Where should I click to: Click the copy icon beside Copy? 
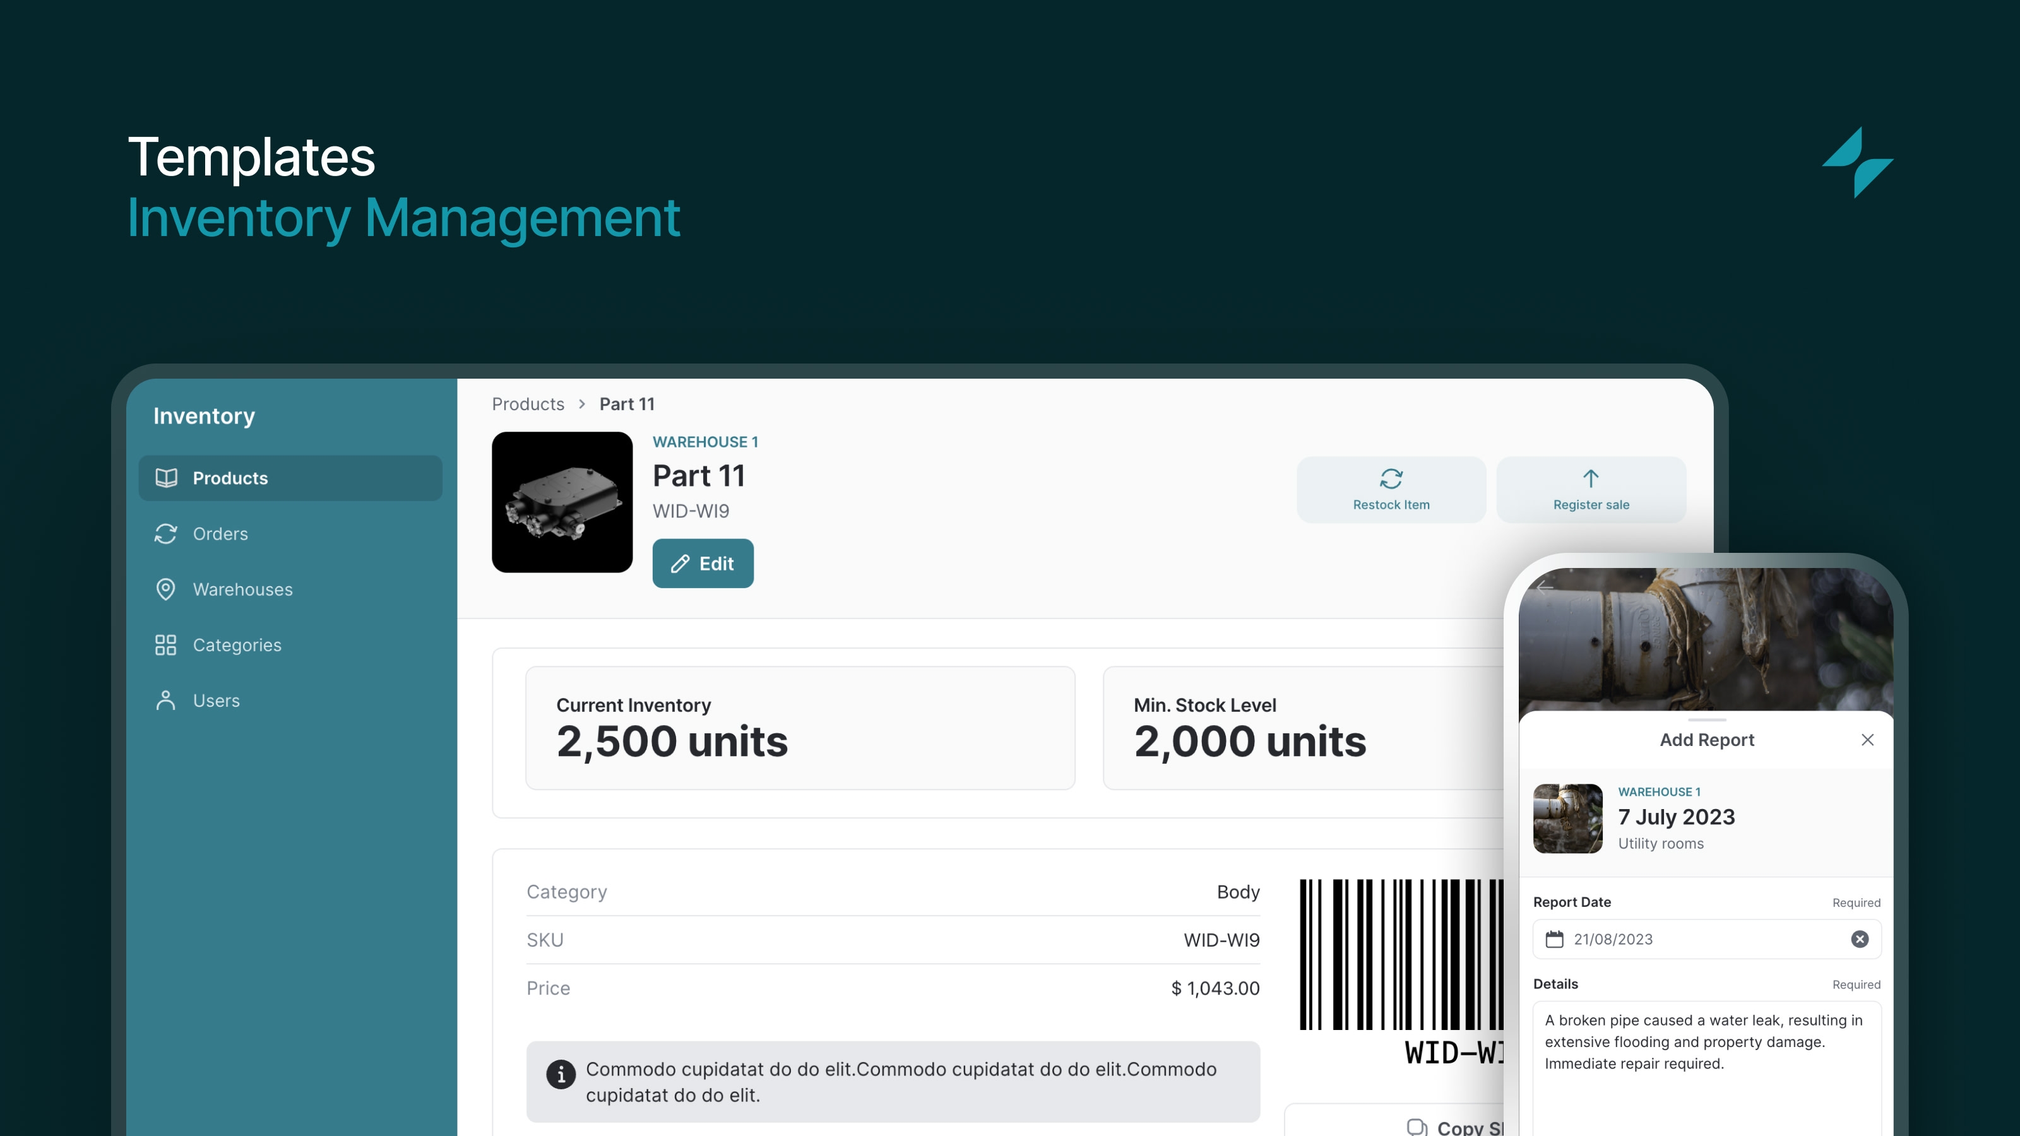(x=1416, y=1127)
